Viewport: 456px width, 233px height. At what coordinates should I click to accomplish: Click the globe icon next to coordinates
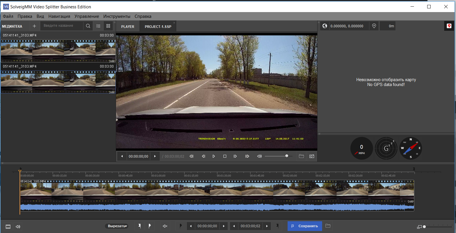click(325, 26)
